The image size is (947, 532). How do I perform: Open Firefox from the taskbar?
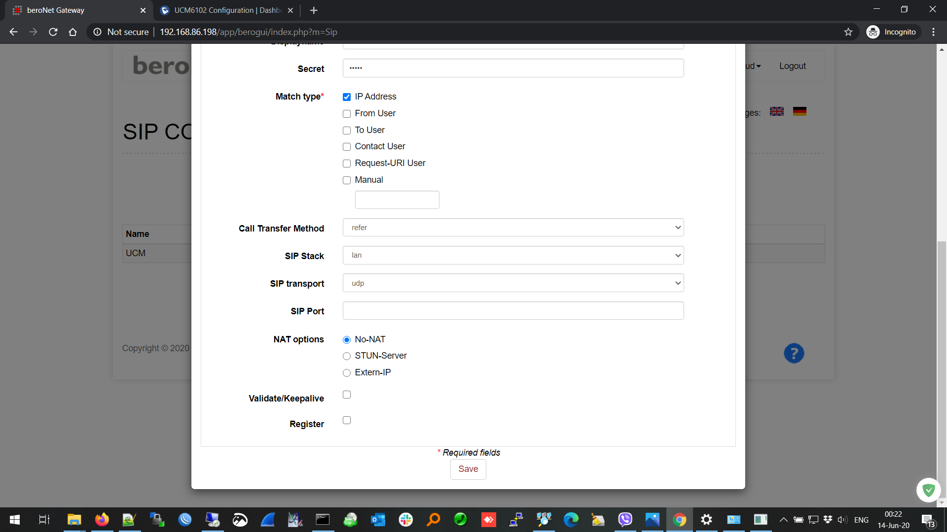(102, 520)
